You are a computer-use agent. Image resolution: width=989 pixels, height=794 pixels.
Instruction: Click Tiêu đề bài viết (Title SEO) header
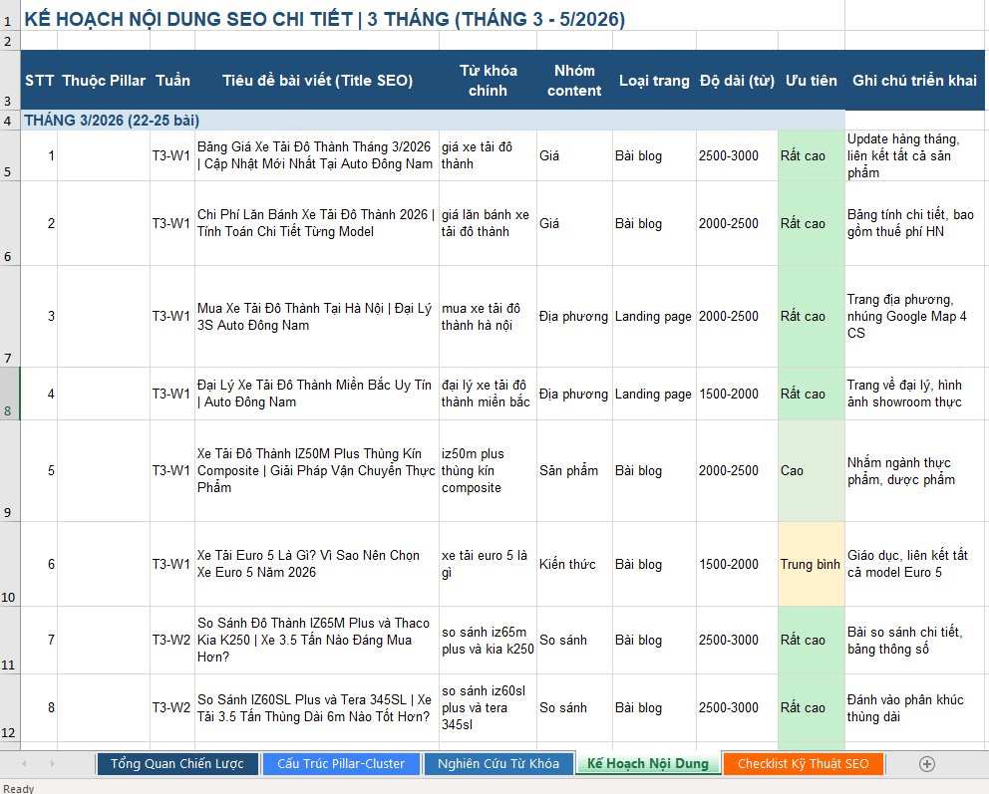[x=317, y=80]
